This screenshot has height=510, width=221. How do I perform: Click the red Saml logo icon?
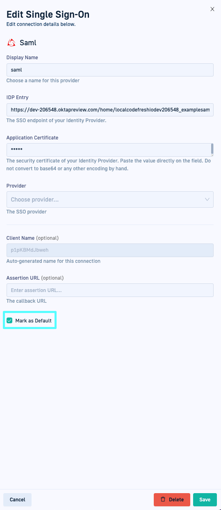(x=11, y=42)
